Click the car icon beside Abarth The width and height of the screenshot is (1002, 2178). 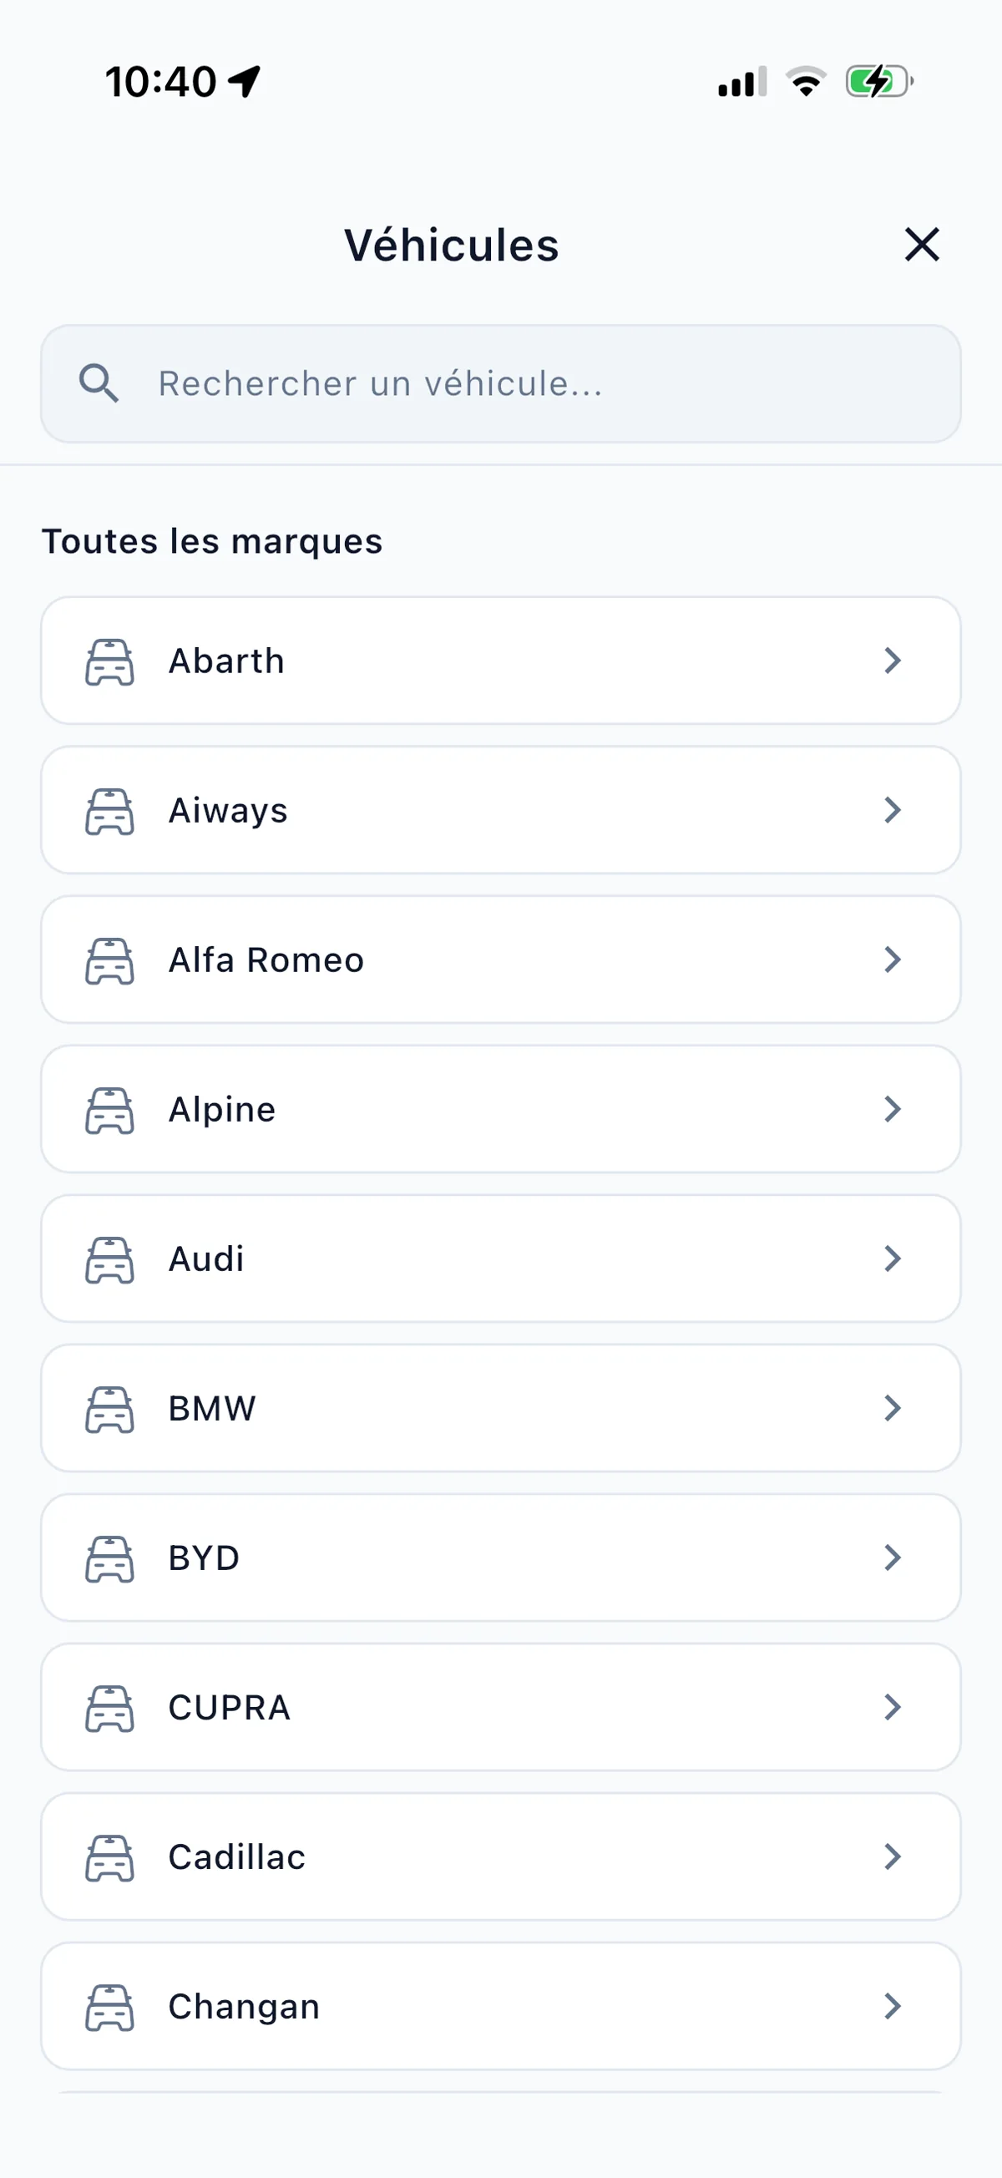point(110,661)
